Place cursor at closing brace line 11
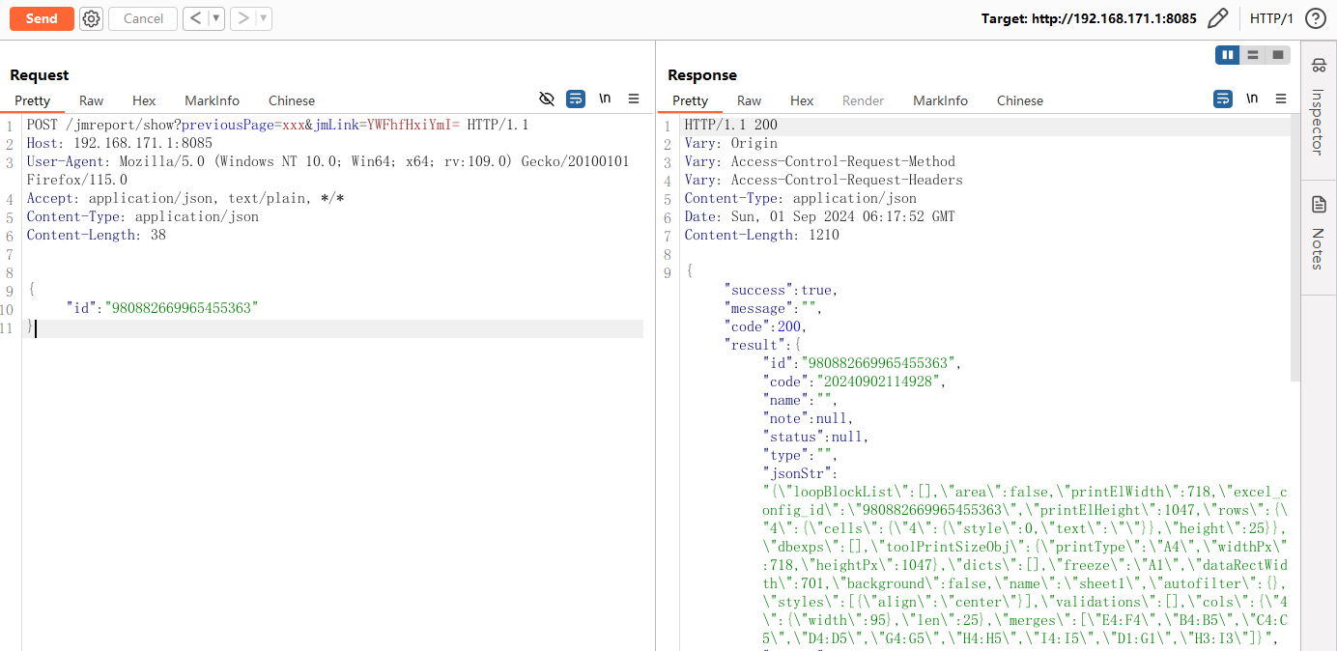The image size is (1337, 651). click(31, 327)
